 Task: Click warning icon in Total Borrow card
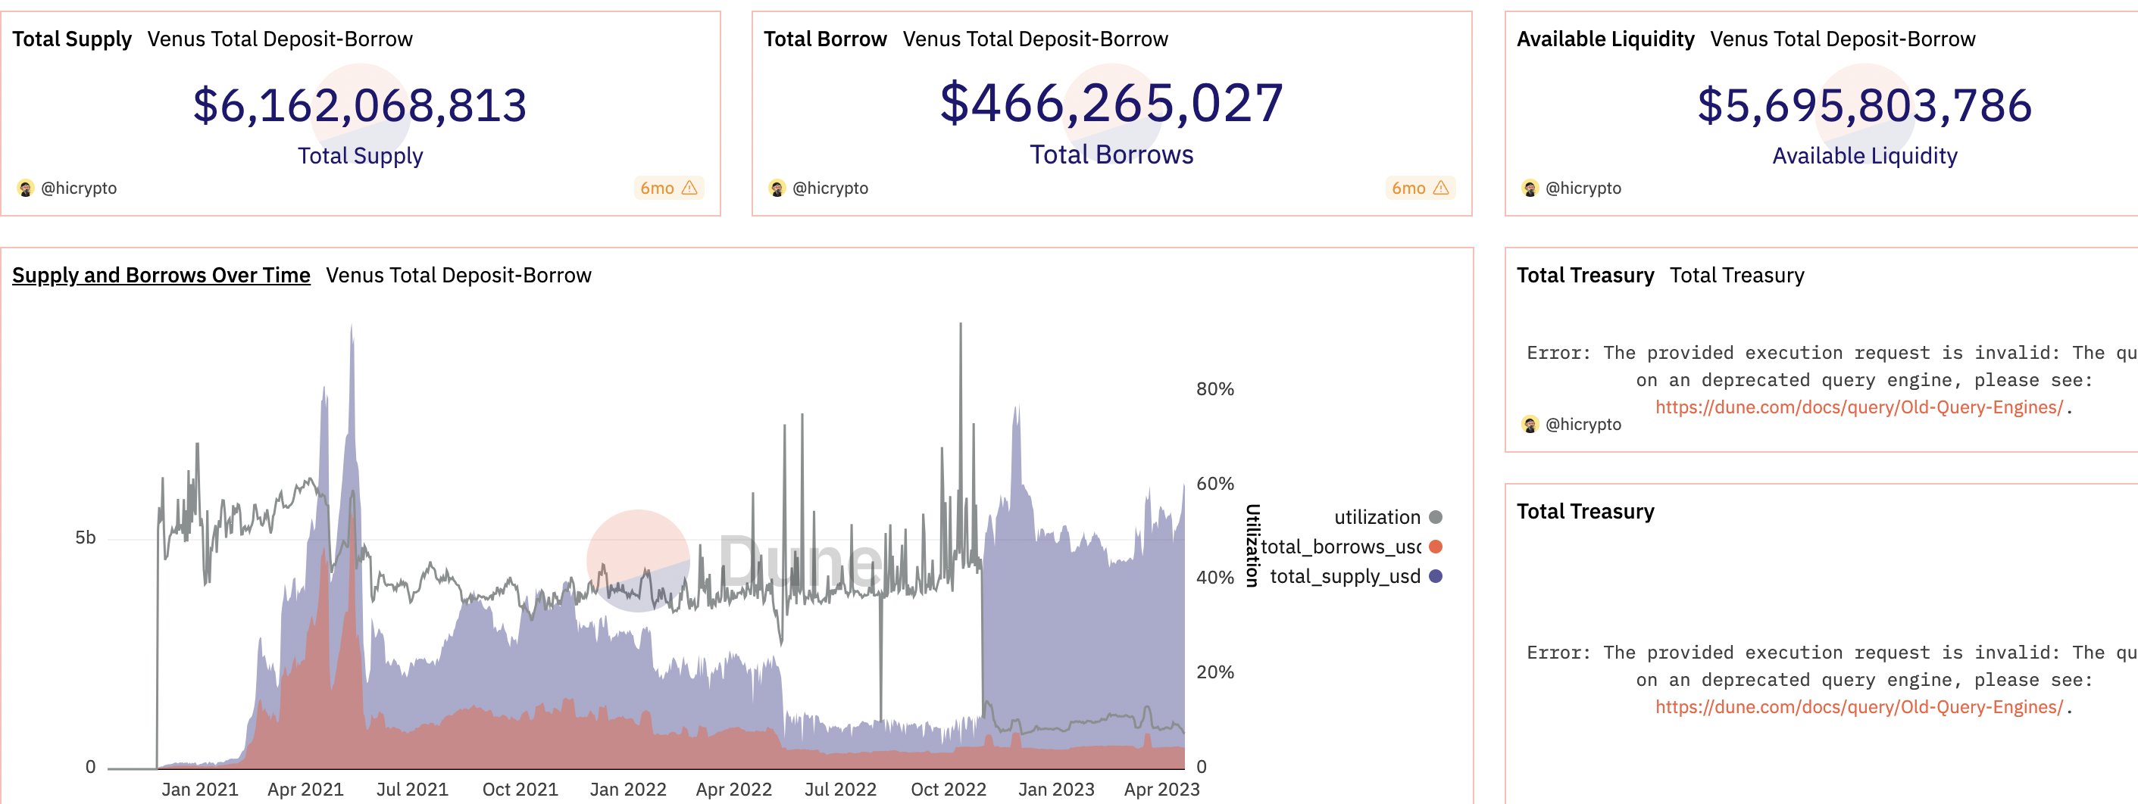(1442, 189)
